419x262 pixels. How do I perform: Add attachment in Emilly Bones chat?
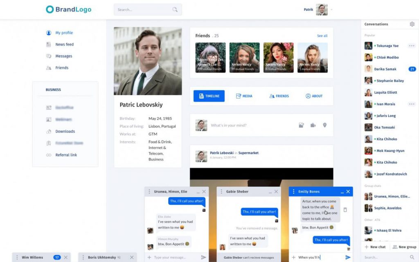[x=293, y=257]
